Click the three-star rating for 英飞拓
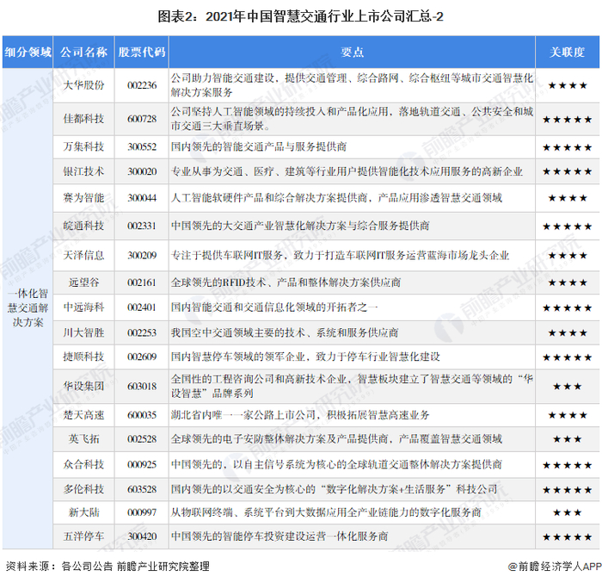Image resolution: width=602 pixels, height=583 pixels. (568, 439)
